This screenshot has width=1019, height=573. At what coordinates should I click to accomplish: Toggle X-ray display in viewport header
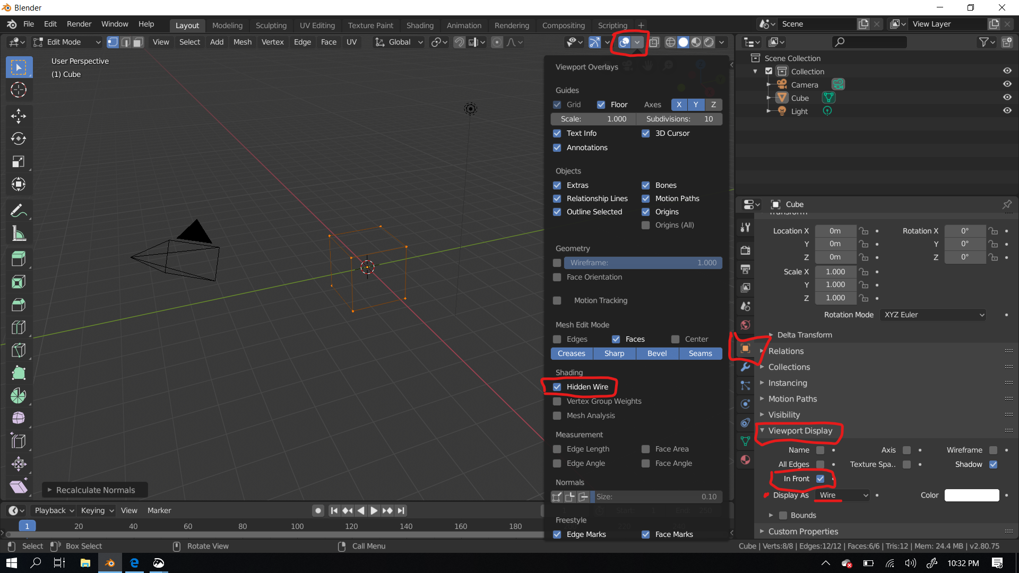tap(654, 42)
